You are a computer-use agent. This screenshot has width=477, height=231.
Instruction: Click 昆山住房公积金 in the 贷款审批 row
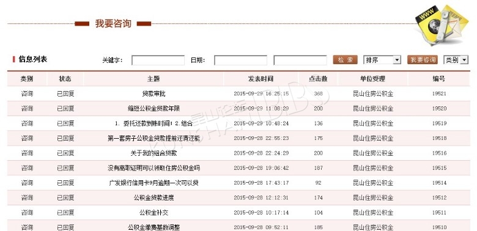pos(373,94)
